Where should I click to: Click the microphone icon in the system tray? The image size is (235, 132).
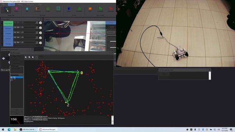coord(195,129)
